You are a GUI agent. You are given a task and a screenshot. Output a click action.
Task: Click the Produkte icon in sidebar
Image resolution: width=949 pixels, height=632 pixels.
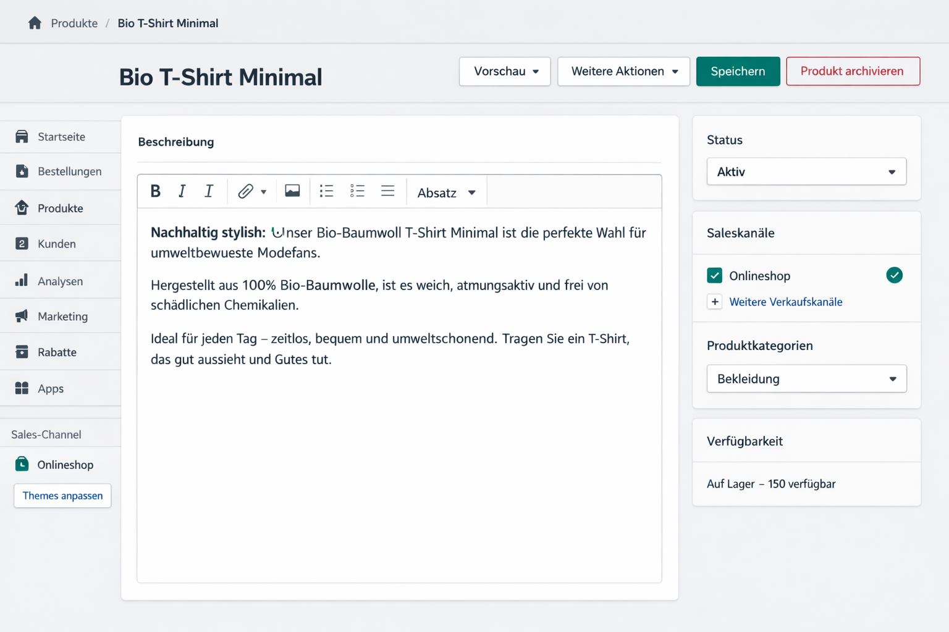(x=22, y=207)
